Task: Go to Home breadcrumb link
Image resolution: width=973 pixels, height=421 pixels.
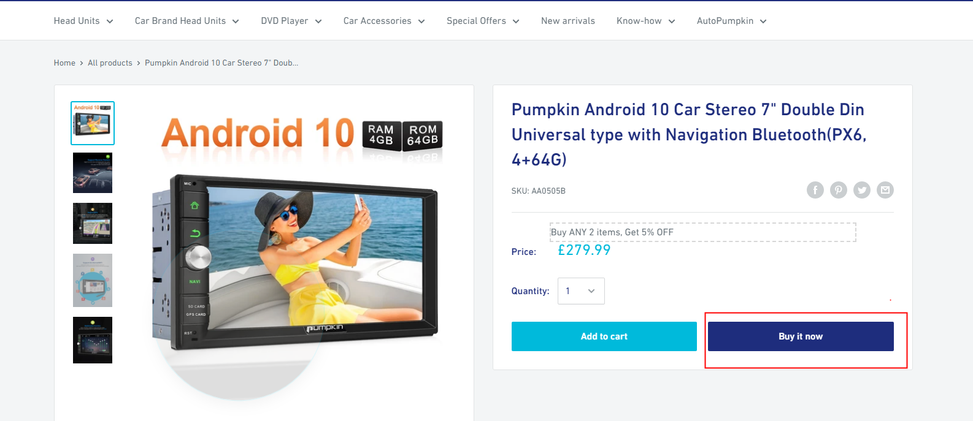Action: [x=64, y=63]
